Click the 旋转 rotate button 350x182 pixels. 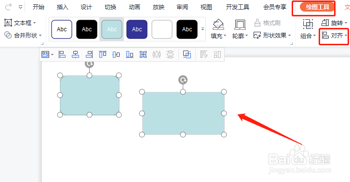[332, 23]
